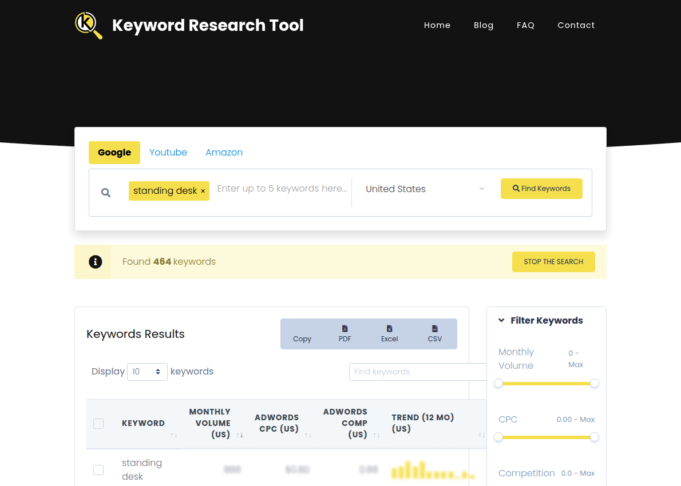
Task: Click the Found 464 keywords text
Action: point(169,262)
